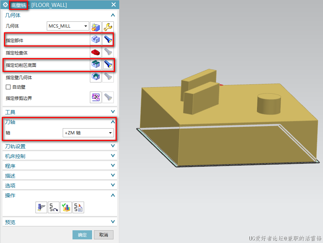323x243 pixels.
Task: Click the specify check body (指定检查体) icon
Action: click(x=96, y=52)
